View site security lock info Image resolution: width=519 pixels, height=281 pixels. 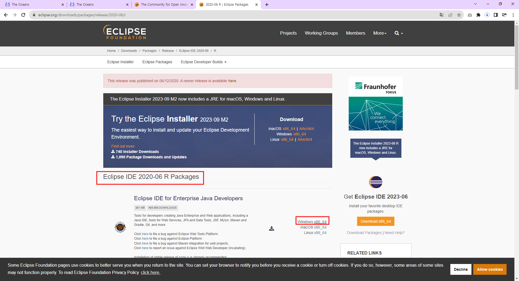(34, 15)
